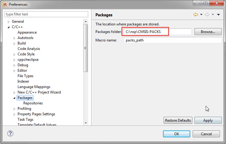Open the forward history dropdown arrow
The height and width of the screenshot is (144, 226).
tap(213, 15)
